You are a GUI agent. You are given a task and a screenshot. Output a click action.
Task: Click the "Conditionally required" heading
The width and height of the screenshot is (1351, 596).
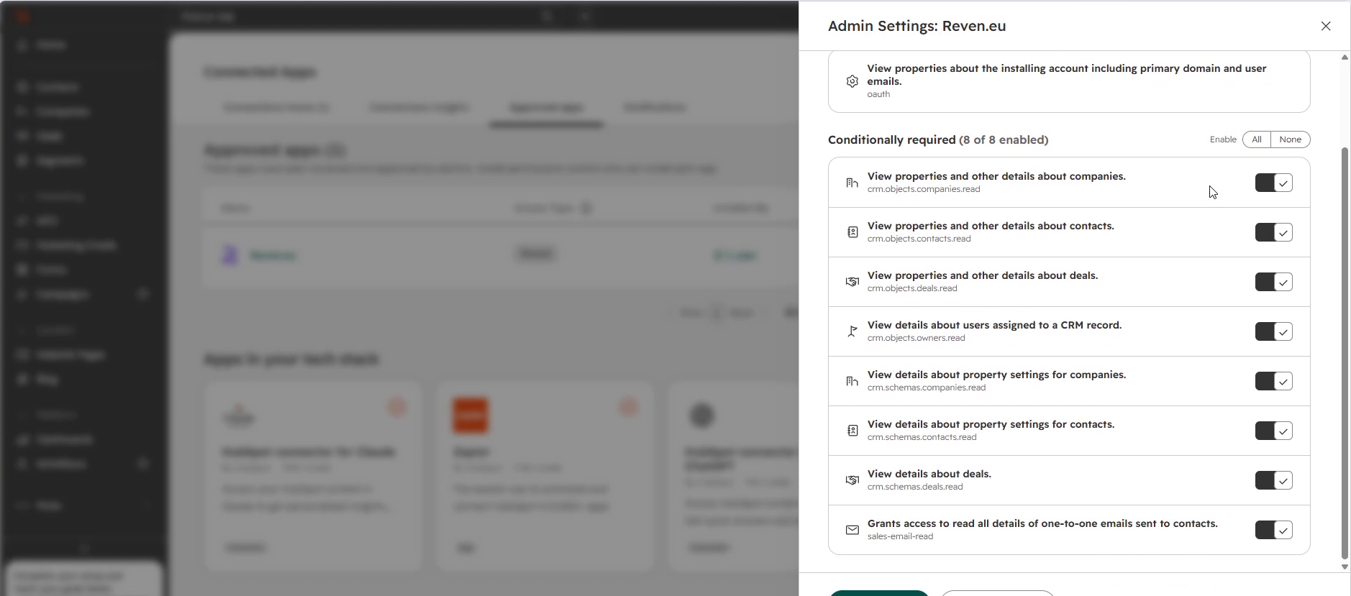point(892,139)
